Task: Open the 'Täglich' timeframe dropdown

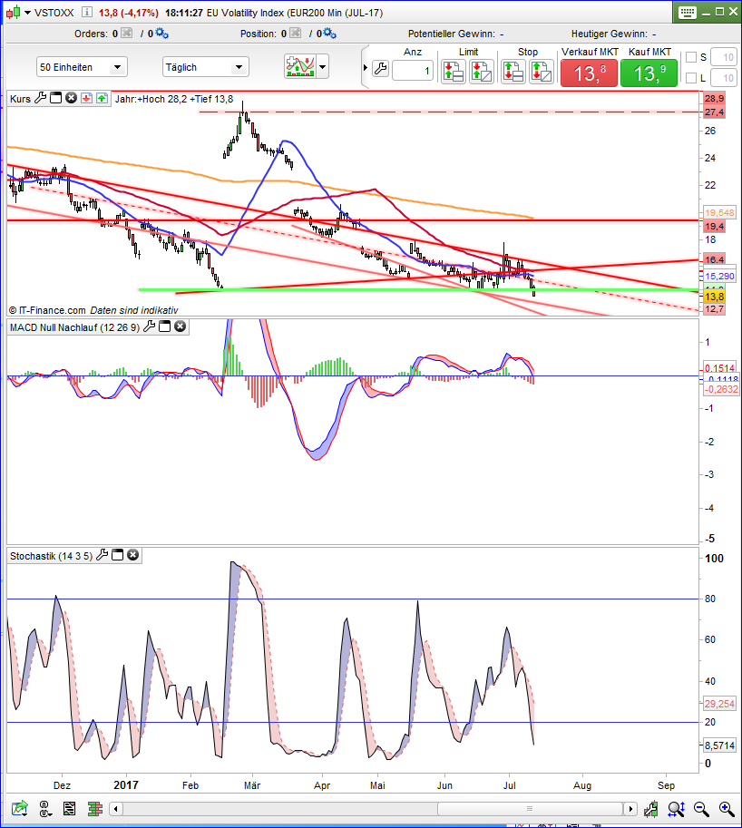Action: pyautogui.click(x=205, y=67)
